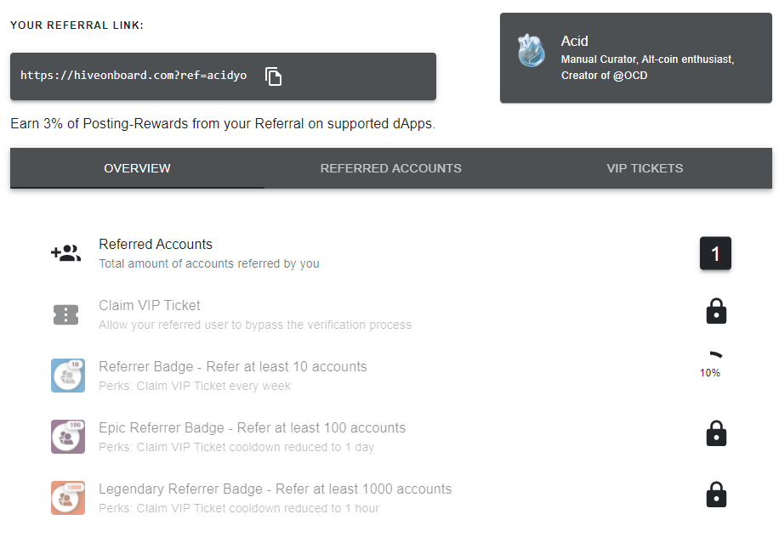Switch to the Overview tab
This screenshot has width=779, height=537.
tap(137, 168)
